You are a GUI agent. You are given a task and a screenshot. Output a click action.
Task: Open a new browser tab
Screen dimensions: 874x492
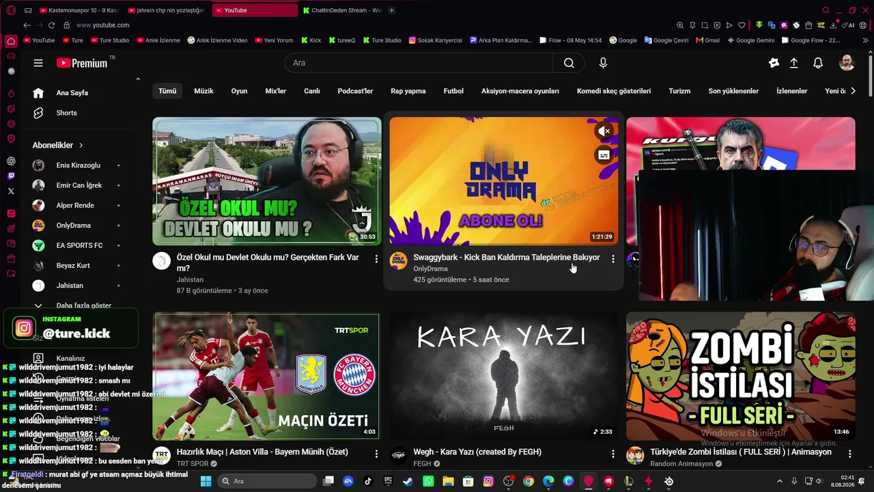tap(391, 10)
